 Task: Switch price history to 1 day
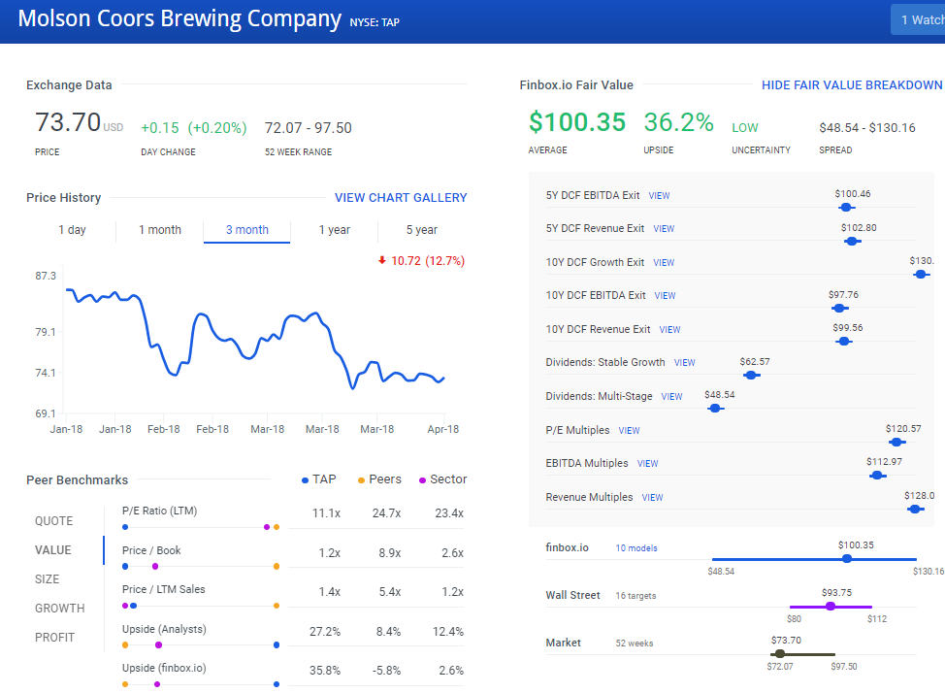coord(73,230)
